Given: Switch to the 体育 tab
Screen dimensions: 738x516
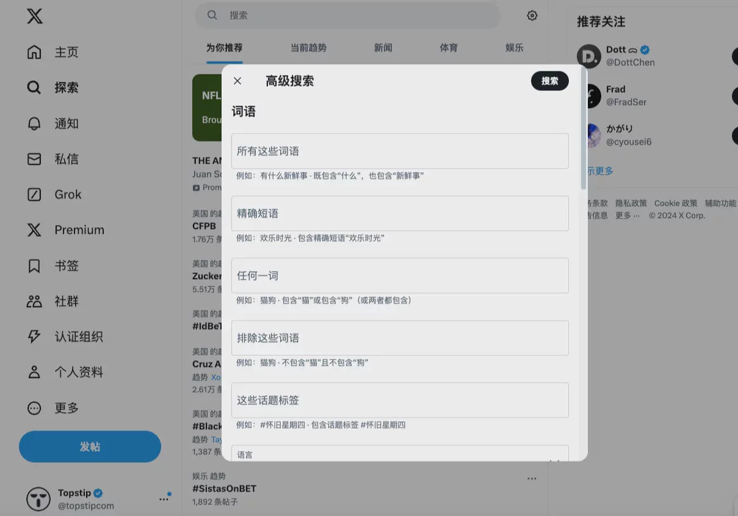Looking at the screenshot, I should pos(449,48).
